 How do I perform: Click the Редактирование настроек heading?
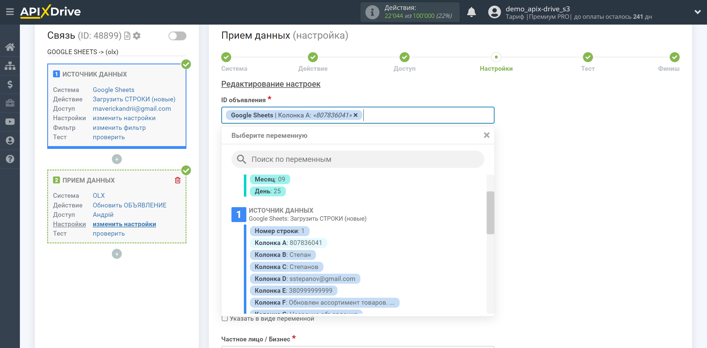tap(271, 84)
